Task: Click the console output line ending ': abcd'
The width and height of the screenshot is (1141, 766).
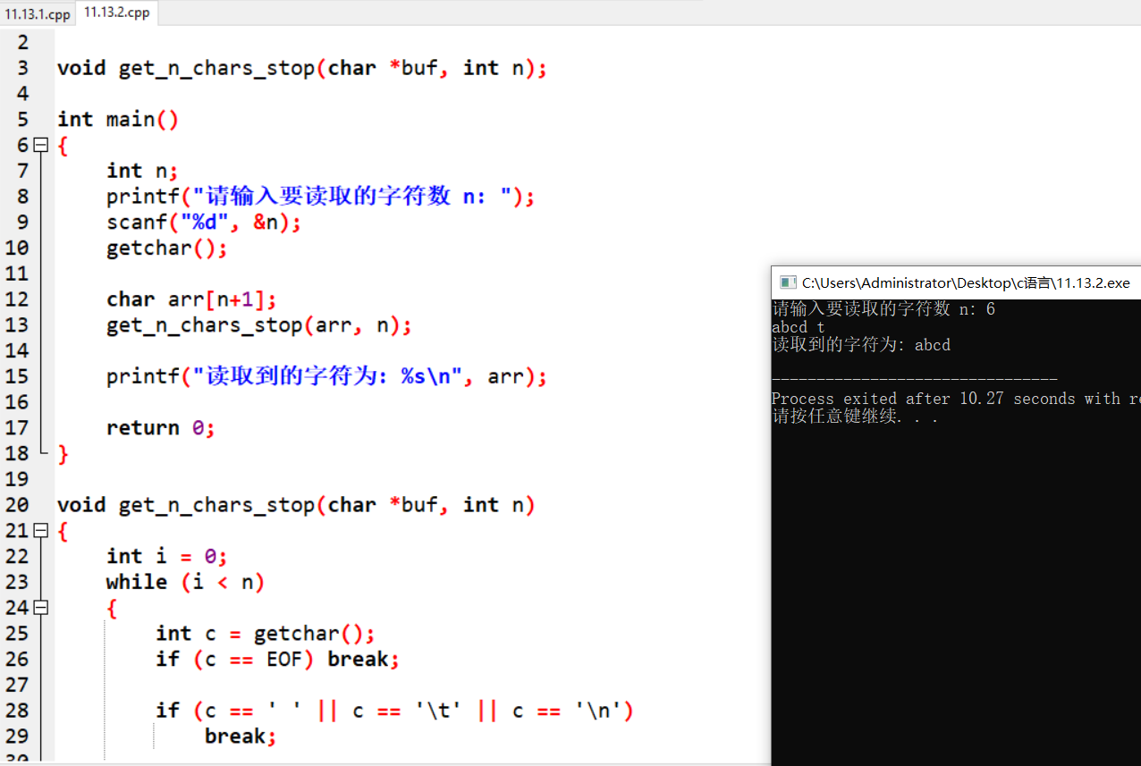Action: click(x=861, y=345)
